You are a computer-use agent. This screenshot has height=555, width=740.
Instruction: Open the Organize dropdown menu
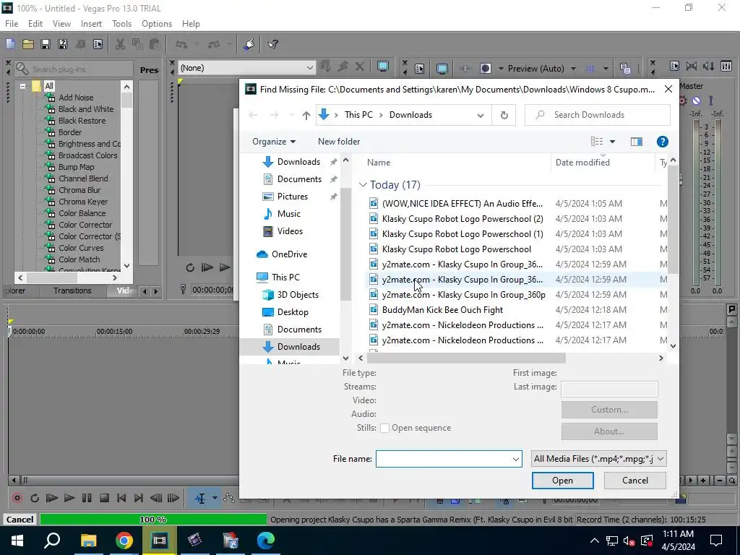click(274, 142)
